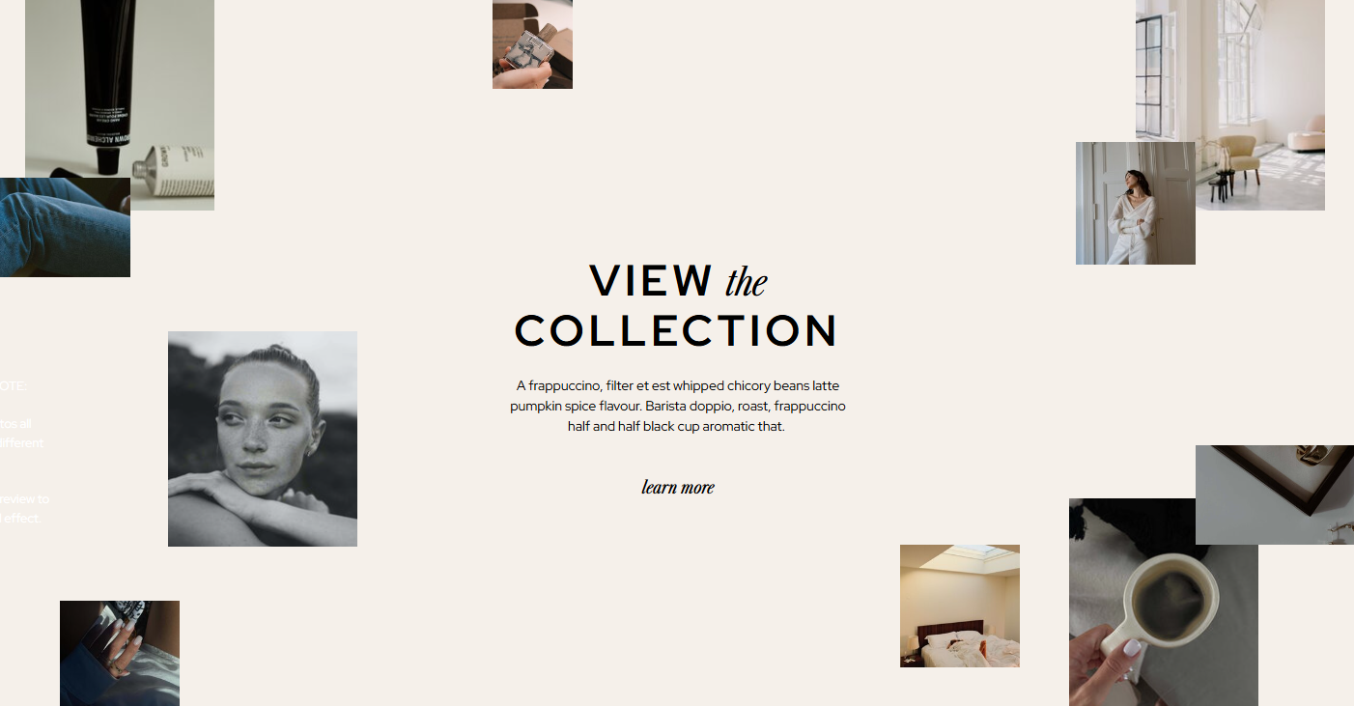The width and height of the screenshot is (1354, 706).
Task: Click the yellow armchair in bright room photo
Action: [1240, 157]
